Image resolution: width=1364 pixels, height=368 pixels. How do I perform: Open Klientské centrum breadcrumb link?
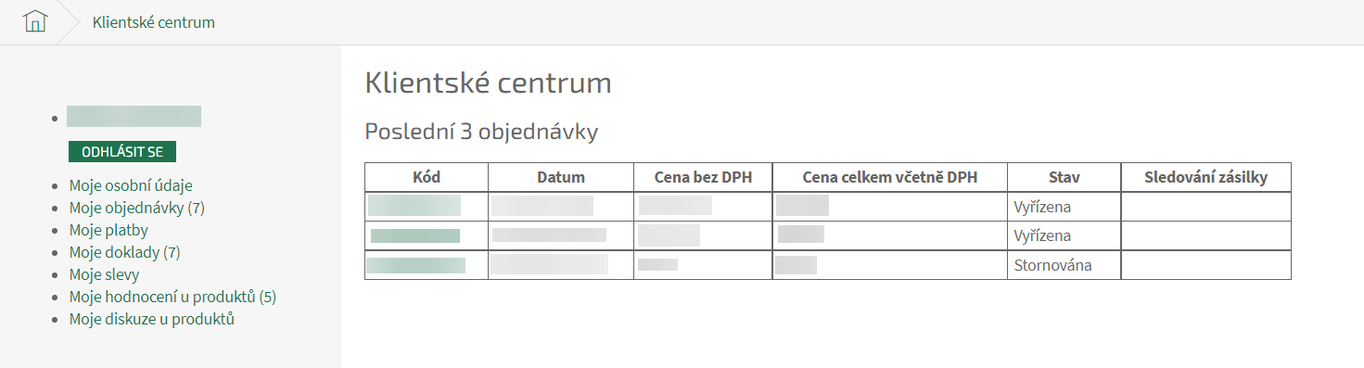click(x=154, y=22)
